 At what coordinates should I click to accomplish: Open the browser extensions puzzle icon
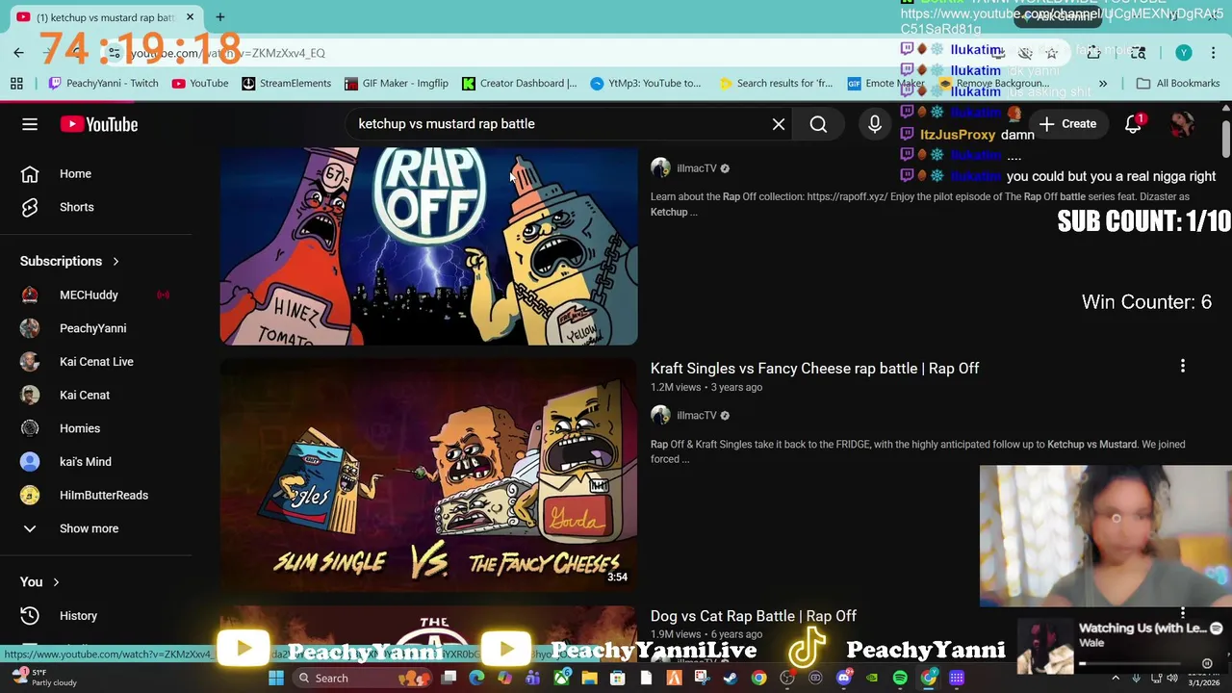click(1094, 53)
